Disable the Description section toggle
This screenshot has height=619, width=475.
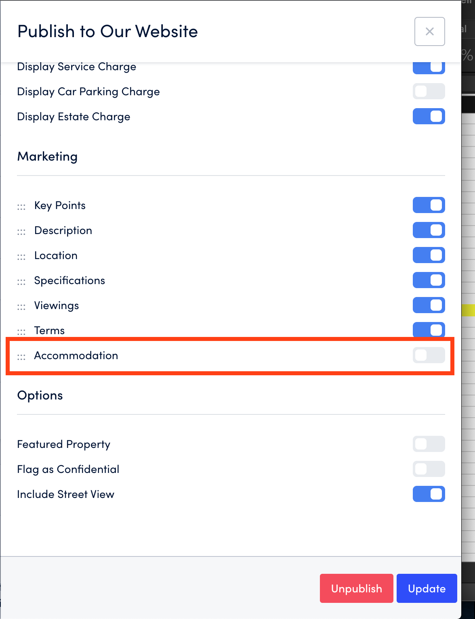coord(429,230)
